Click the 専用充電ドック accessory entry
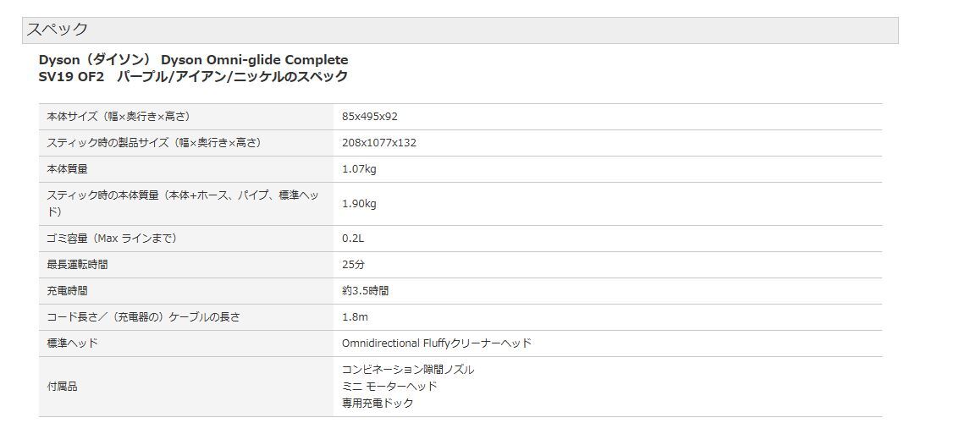The height and width of the screenshot is (423, 960). (x=378, y=404)
